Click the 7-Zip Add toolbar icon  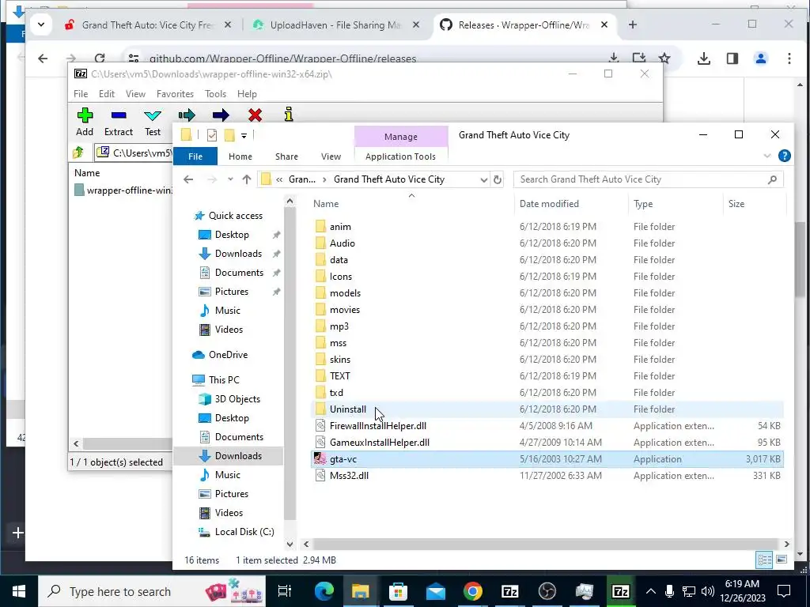pos(85,115)
